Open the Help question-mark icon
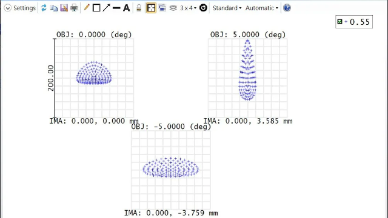The height and width of the screenshot is (218, 388). (x=287, y=8)
